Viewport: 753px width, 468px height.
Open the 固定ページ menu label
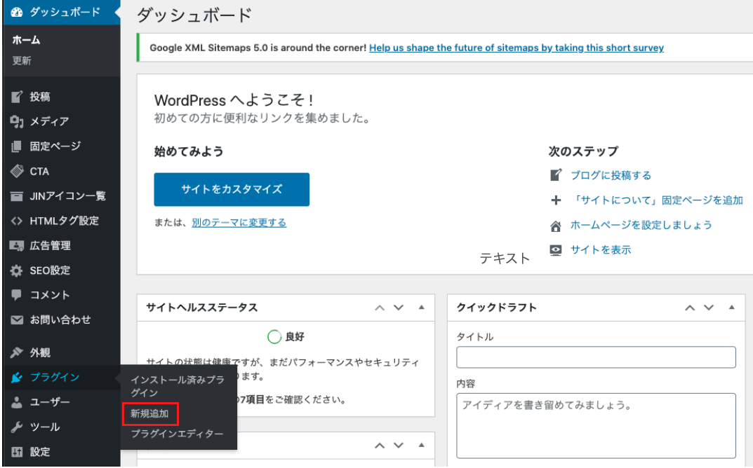[x=55, y=146]
